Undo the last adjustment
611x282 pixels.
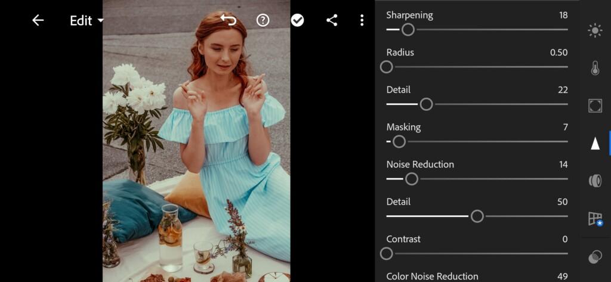[229, 20]
